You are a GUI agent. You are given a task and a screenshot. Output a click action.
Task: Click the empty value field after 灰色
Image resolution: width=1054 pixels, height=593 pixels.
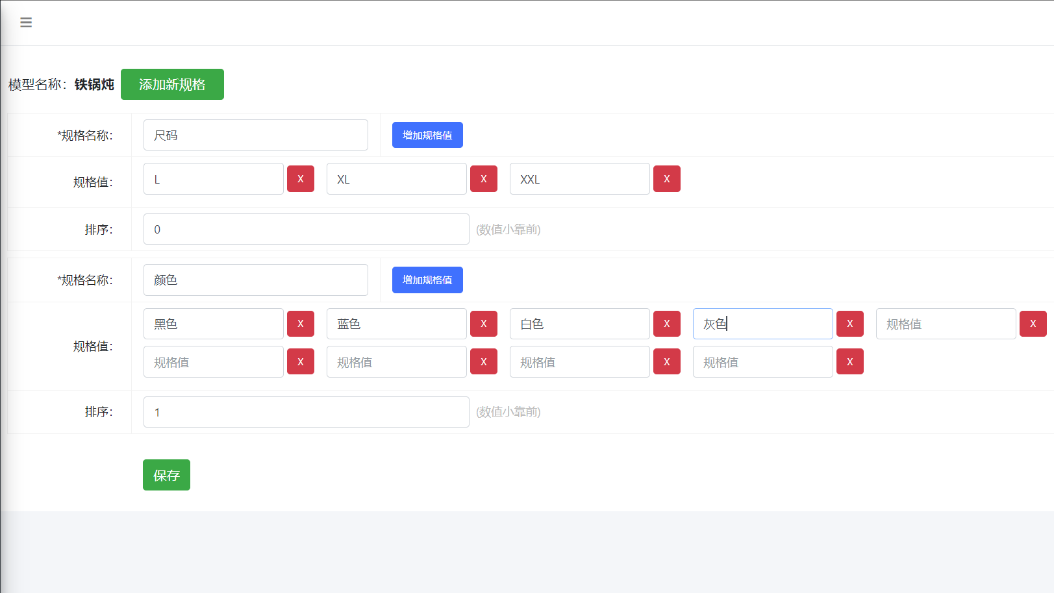click(946, 324)
